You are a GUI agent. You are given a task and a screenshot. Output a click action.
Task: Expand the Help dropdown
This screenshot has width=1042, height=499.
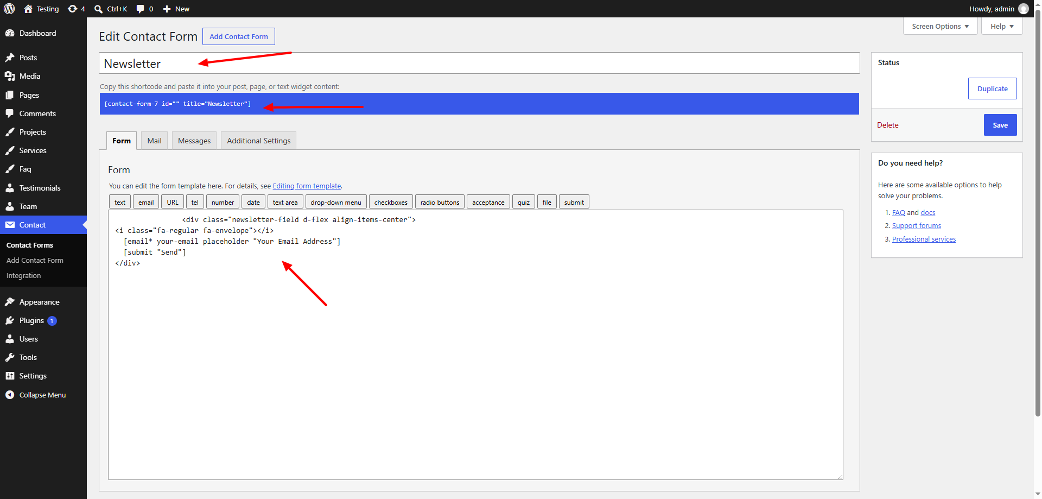pos(1002,26)
